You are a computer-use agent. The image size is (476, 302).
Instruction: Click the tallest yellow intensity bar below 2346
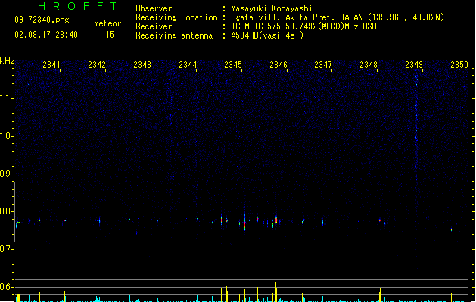(275, 291)
